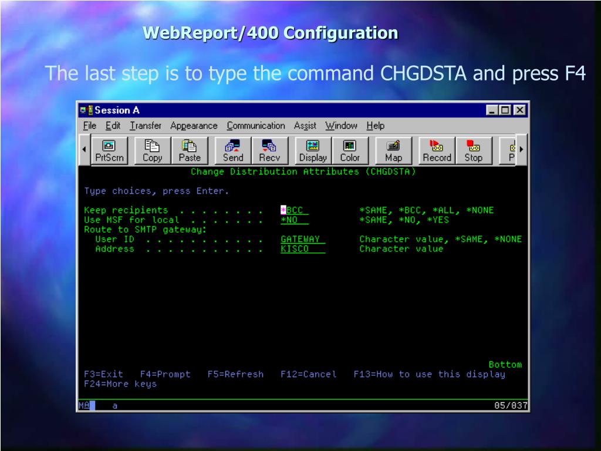Click the '*SAME, *BCC, *ALL, *NONE' choices text
This screenshot has height=451, width=601.
pos(427,211)
